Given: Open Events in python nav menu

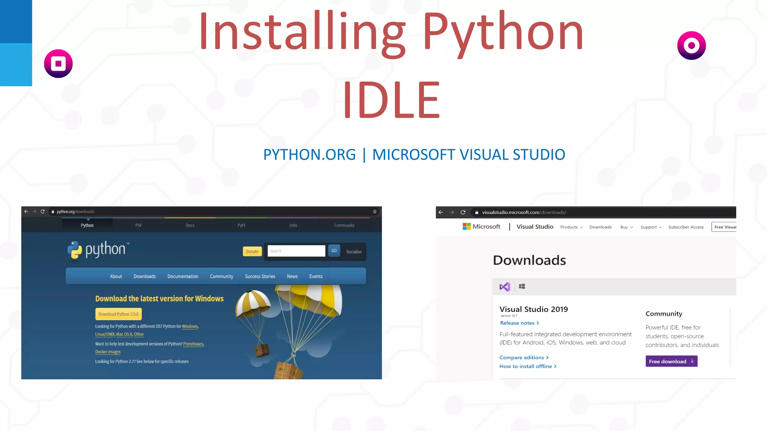Looking at the screenshot, I should click(x=316, y=276).
